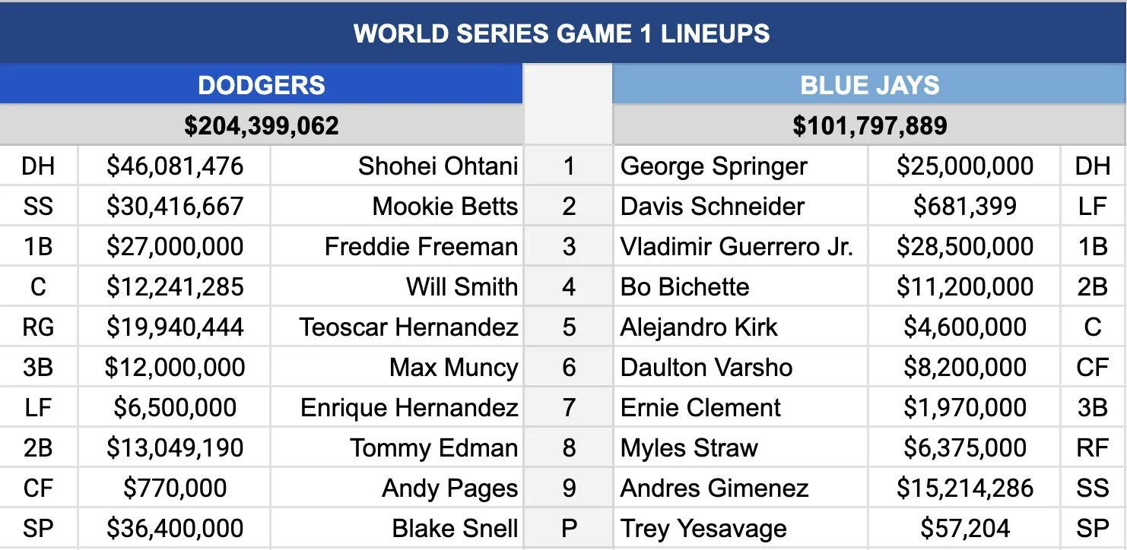This screenshot has width=1127, height=550.
Task: Select the Bo Bichette name cell
Action: pos(684,287)
